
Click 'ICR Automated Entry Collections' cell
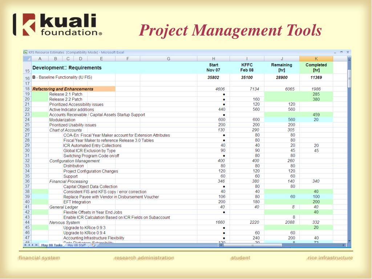click(x=92, y=146)
